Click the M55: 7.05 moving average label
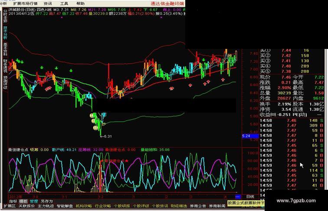This screenshot has height=211, width=328. (x=117, y=10)
